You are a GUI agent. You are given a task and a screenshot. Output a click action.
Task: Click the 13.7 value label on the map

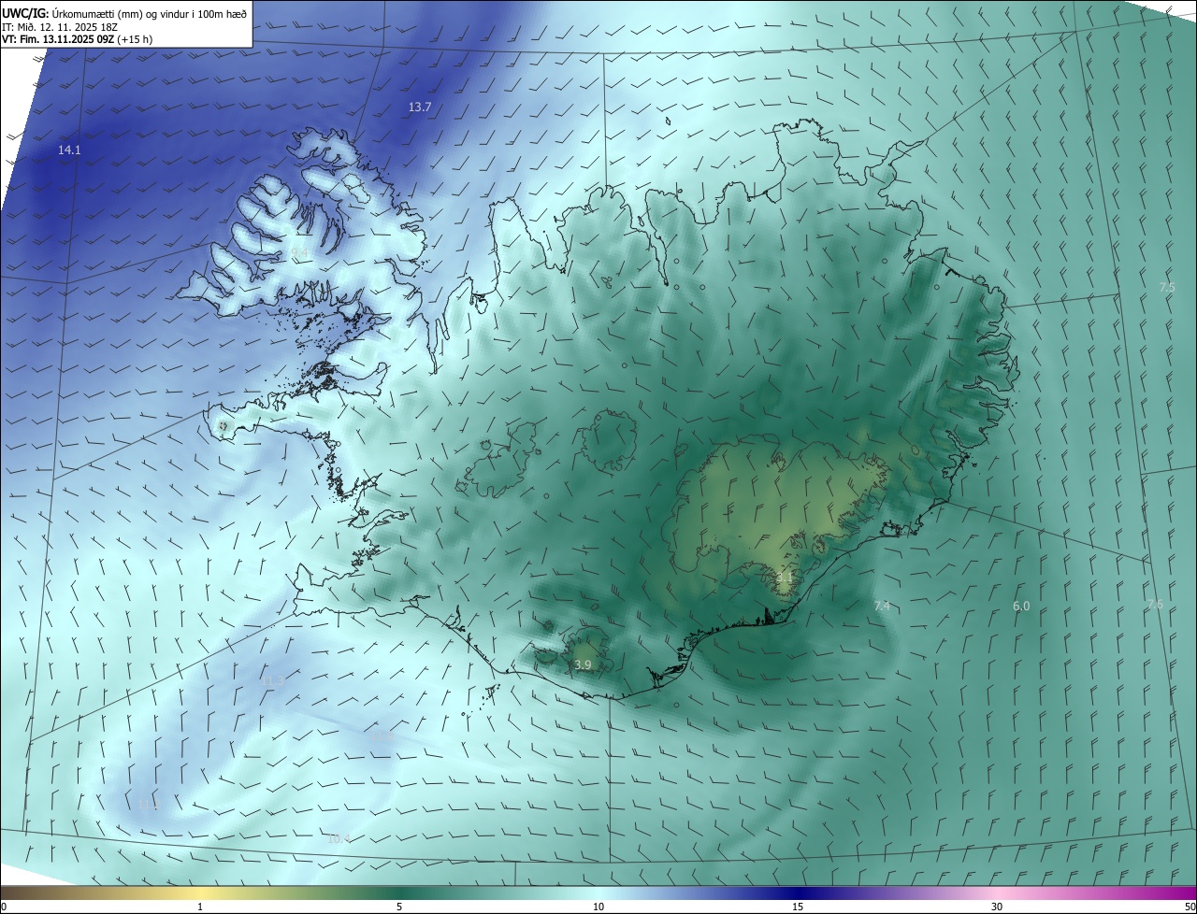click(x=420, y=107)
